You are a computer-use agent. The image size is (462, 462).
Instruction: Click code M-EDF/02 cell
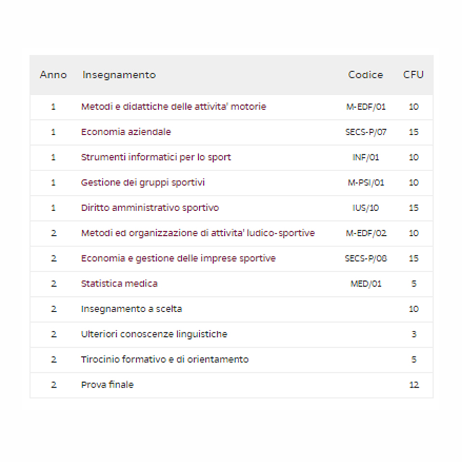[x=366, y=233]
